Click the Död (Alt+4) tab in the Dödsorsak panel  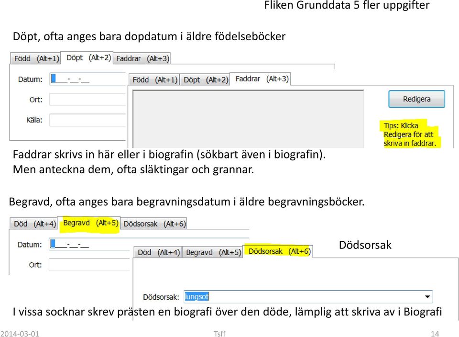pos(158,252)
